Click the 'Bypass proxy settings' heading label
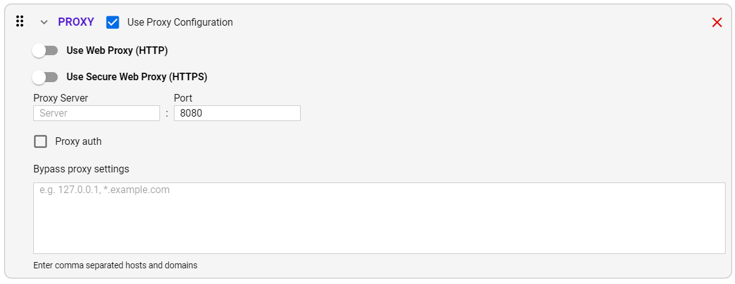This screenshot has height=284, width=735. pyautogui.click(x=81, y=169)
